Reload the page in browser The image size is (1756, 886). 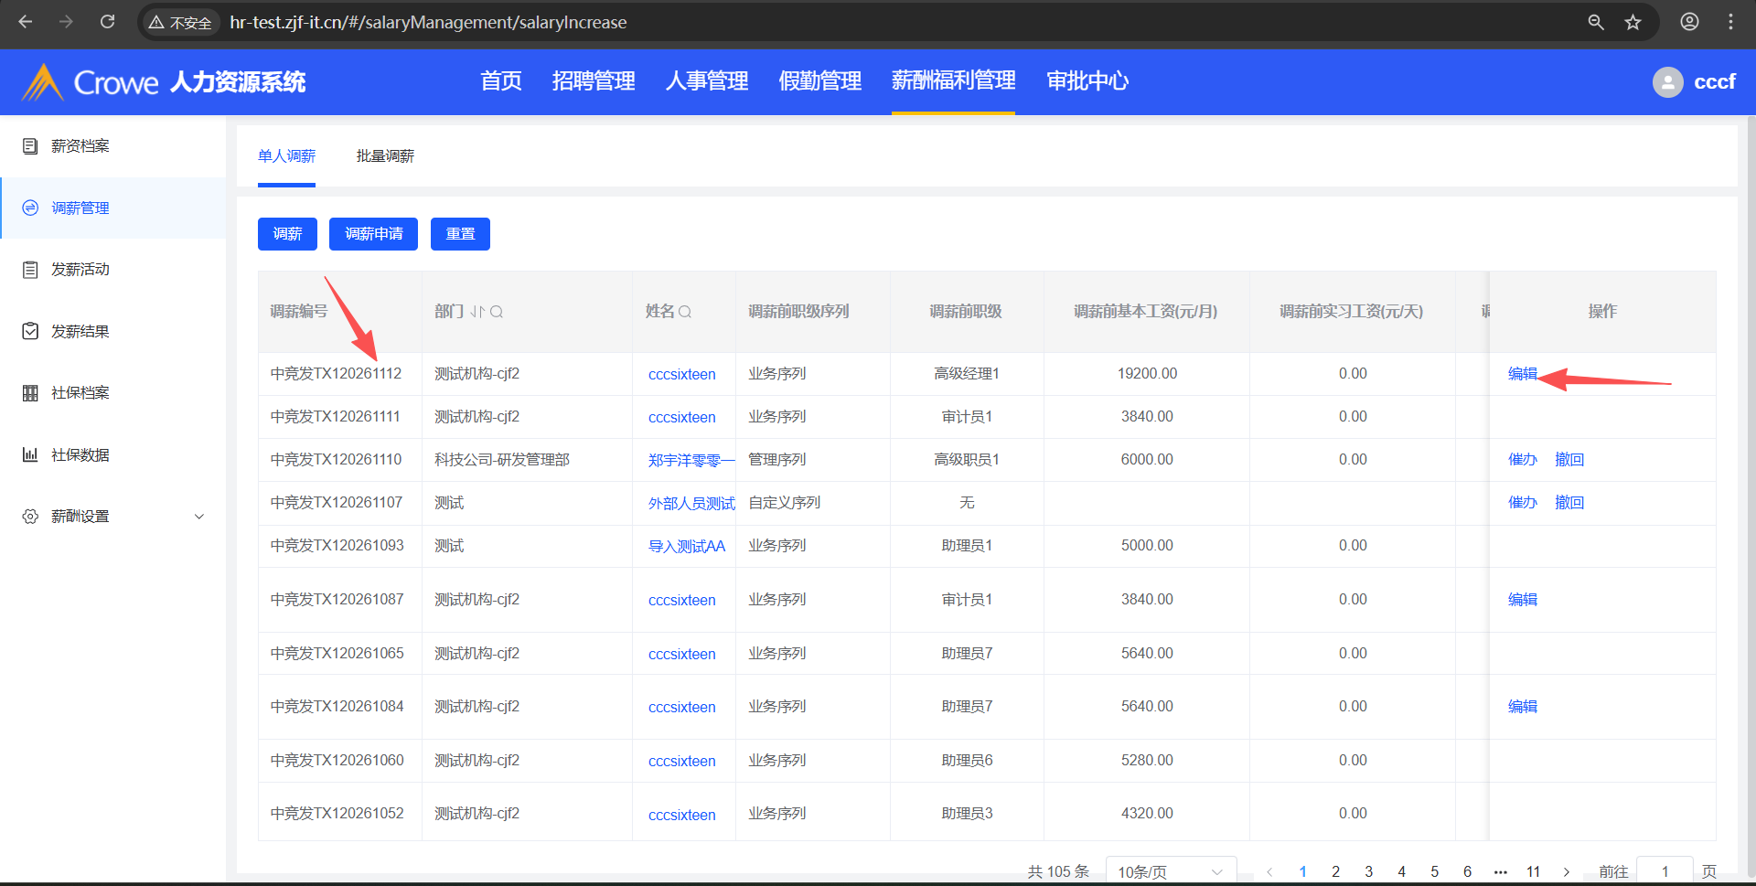tap(107, 22)
